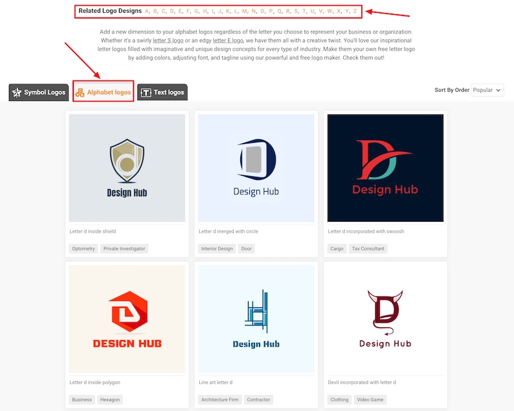Click 'Devil incorporated with letter d' caption

(x=362, y=383)
